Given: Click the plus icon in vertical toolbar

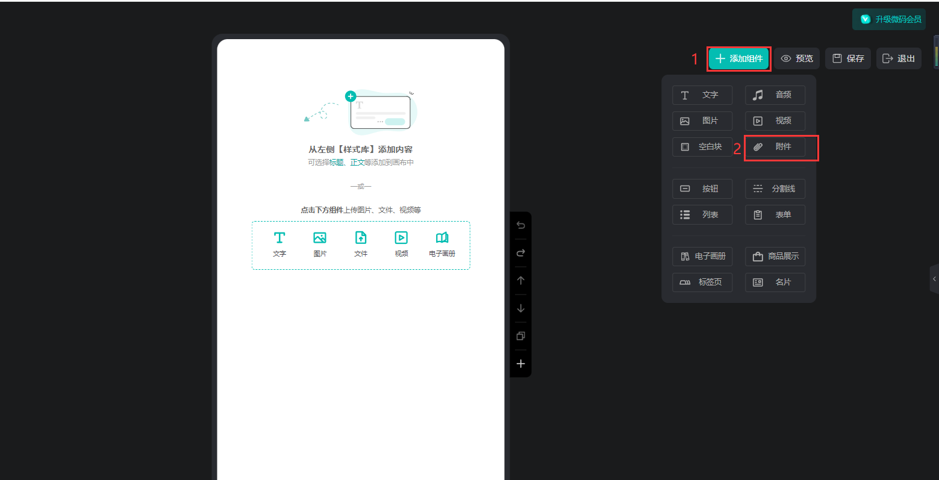Looking at the screenshot, I should [520, 364].
